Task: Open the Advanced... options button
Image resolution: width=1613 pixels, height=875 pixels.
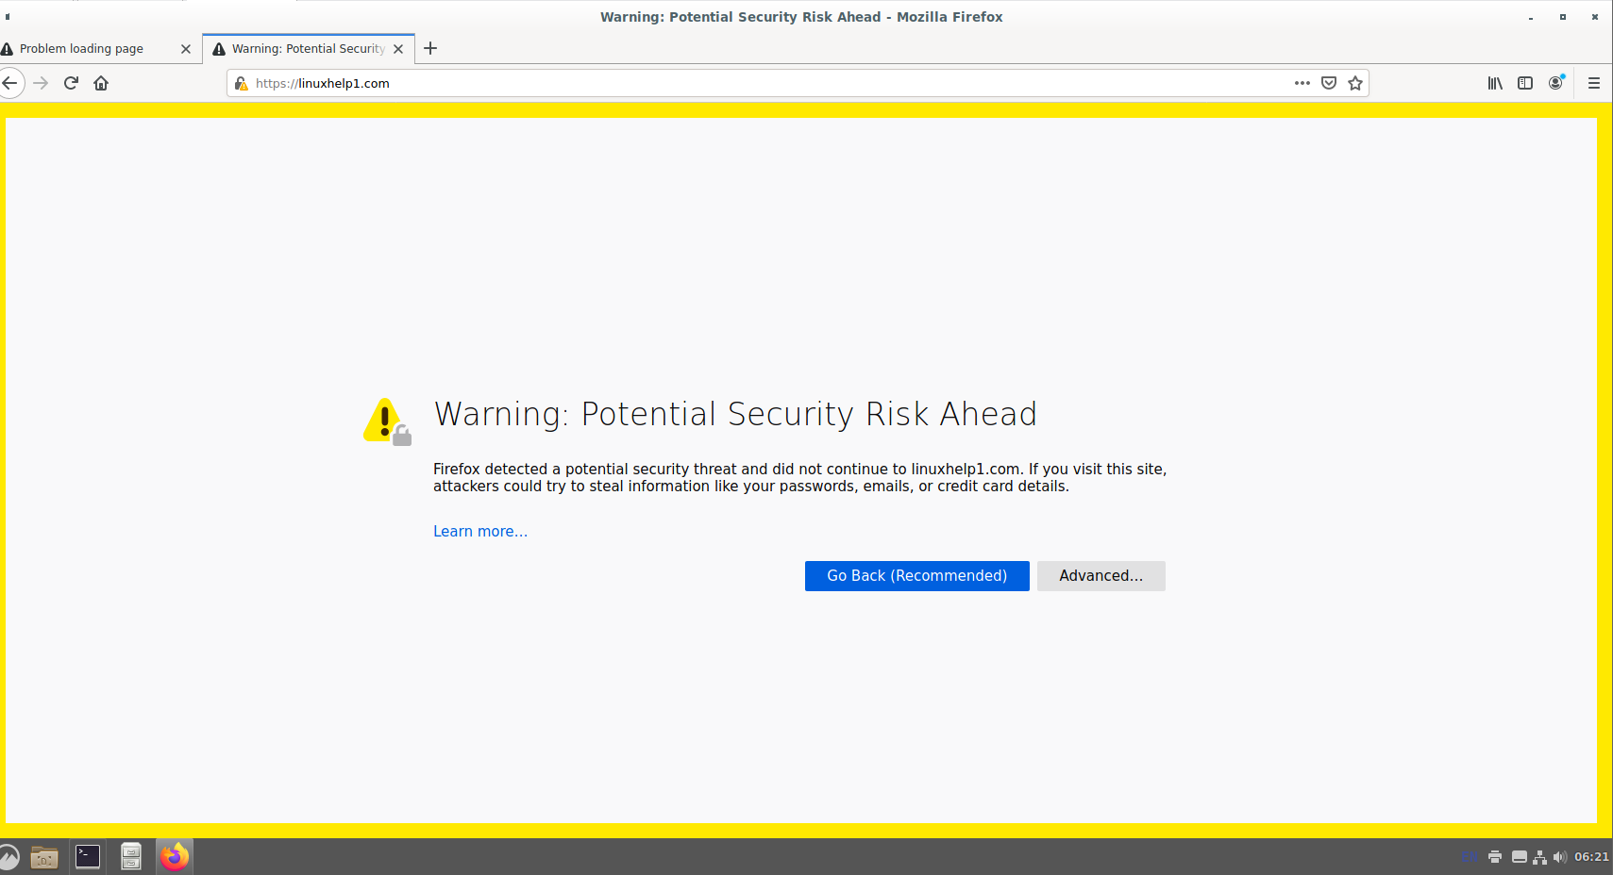Action: [x=1101, y=576]
